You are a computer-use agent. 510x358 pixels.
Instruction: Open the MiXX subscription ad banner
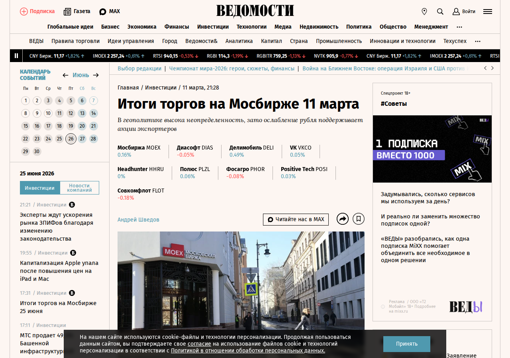click(432, 149)
